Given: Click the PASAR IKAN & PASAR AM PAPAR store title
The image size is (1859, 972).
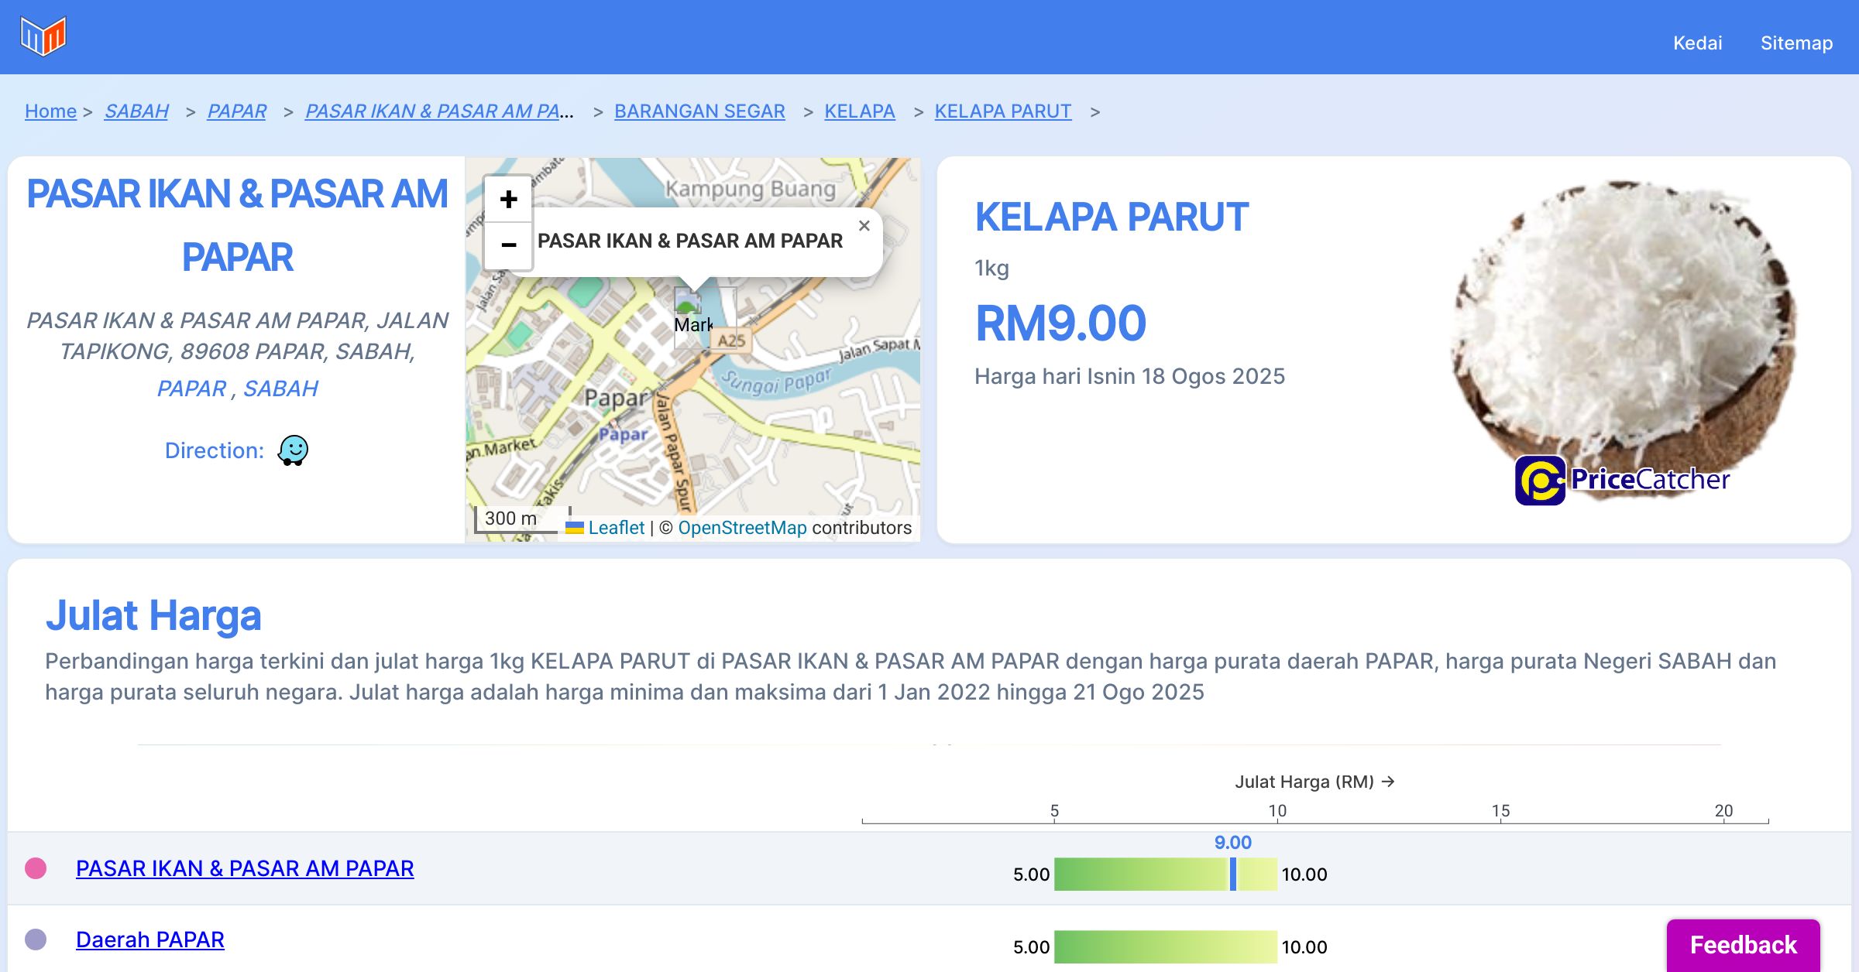Looking at the screenshot, I should pyautogui.click(x=237, y=225).
